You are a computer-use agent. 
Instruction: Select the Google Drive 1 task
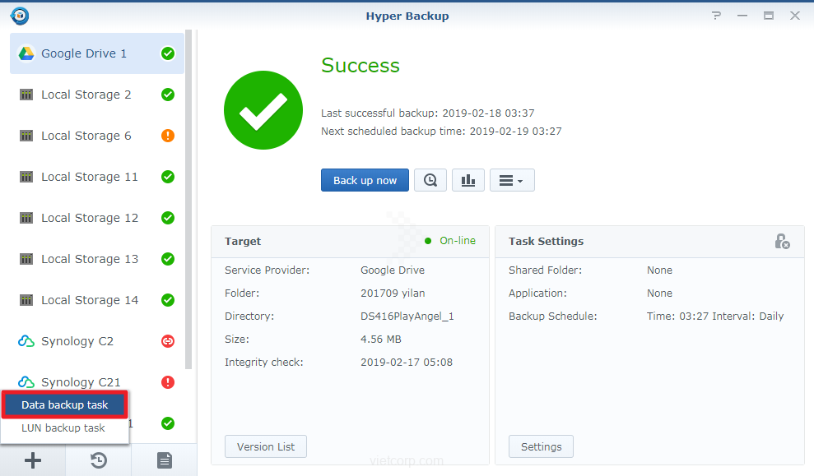84,53
